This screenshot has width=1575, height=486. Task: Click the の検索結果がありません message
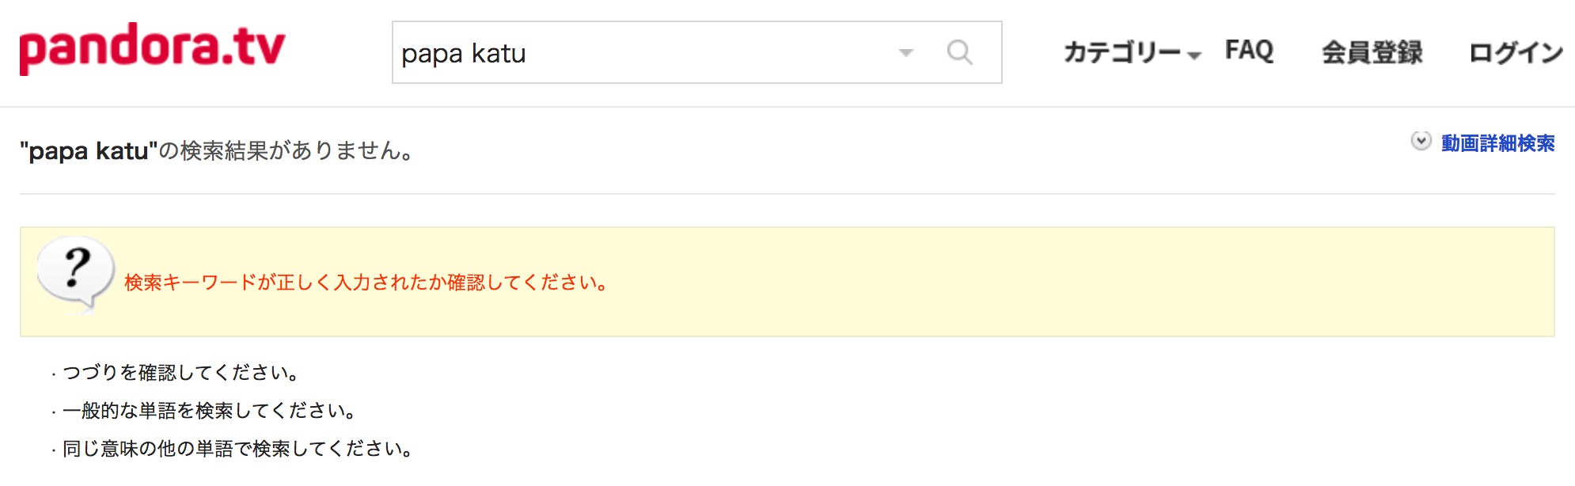pos(287,150)
